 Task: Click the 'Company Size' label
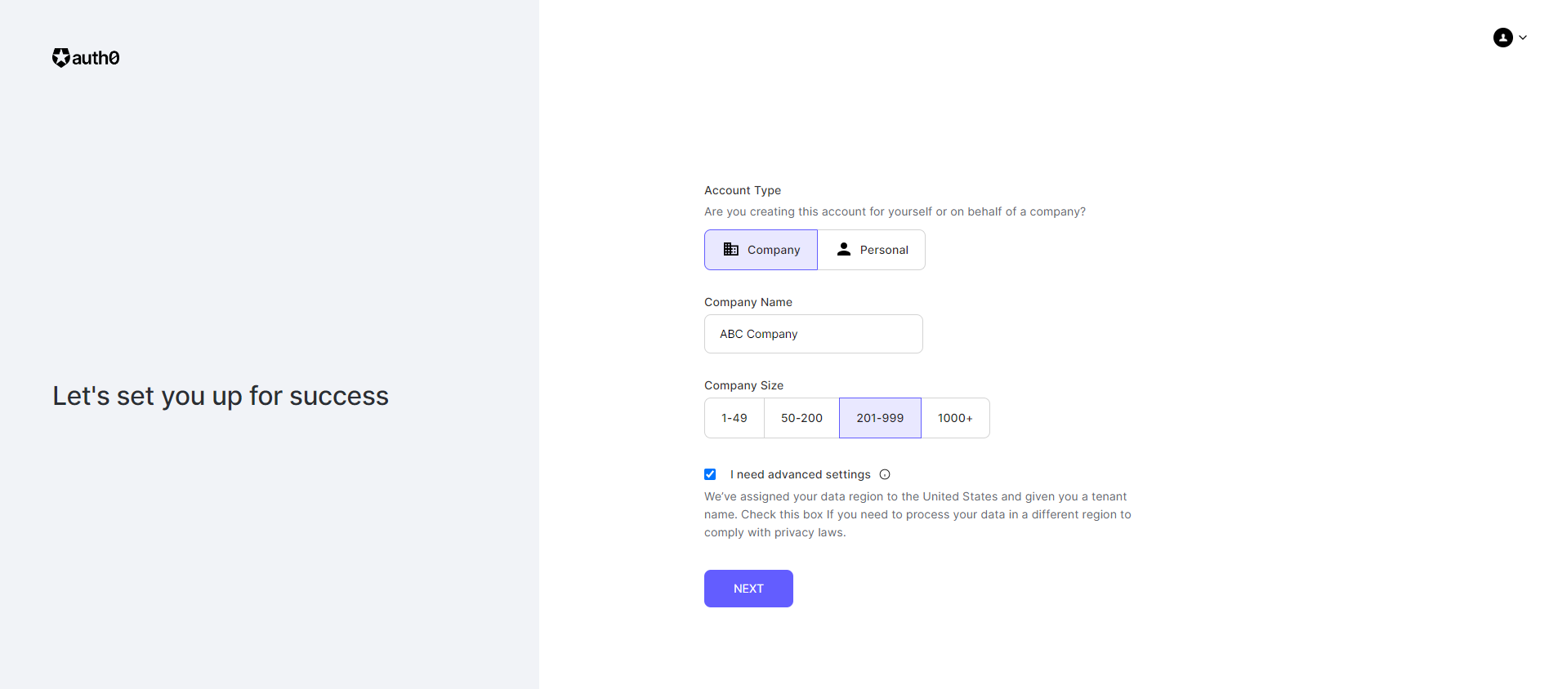click(x=743, y=385)
